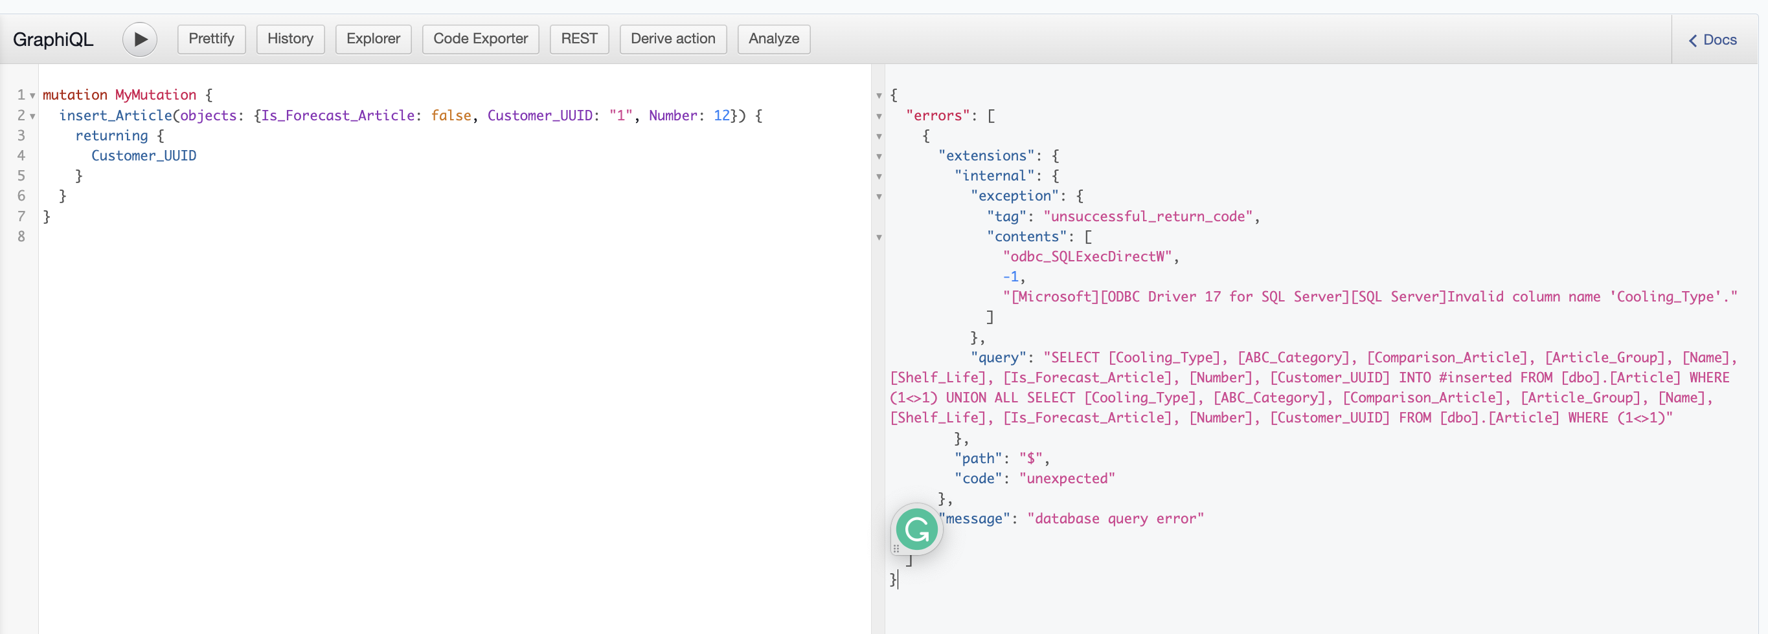Click line number 8 in the gutter
This screenshot has width=1768, height=634.
[x=21, y=237]
